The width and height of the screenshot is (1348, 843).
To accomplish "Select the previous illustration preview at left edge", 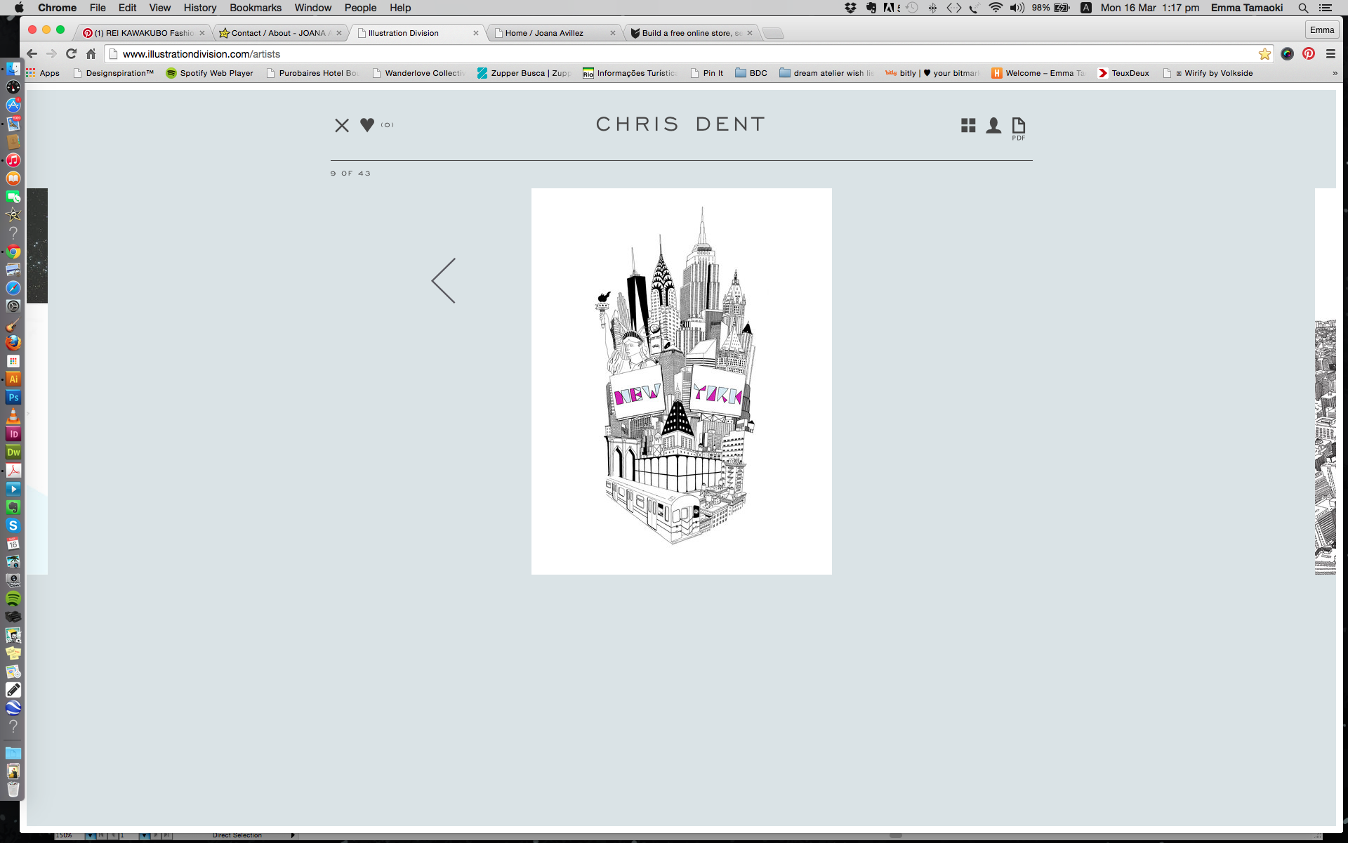I will 37,381.
